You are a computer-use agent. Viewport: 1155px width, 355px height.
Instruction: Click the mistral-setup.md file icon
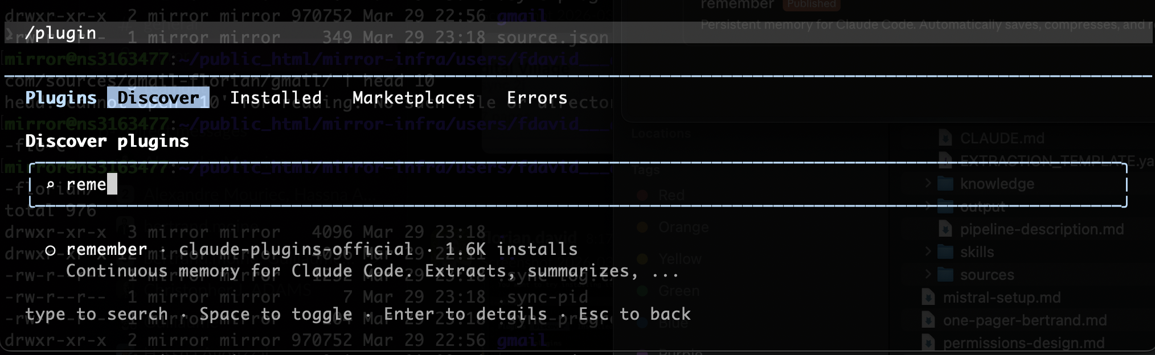(x=928, y=298)
